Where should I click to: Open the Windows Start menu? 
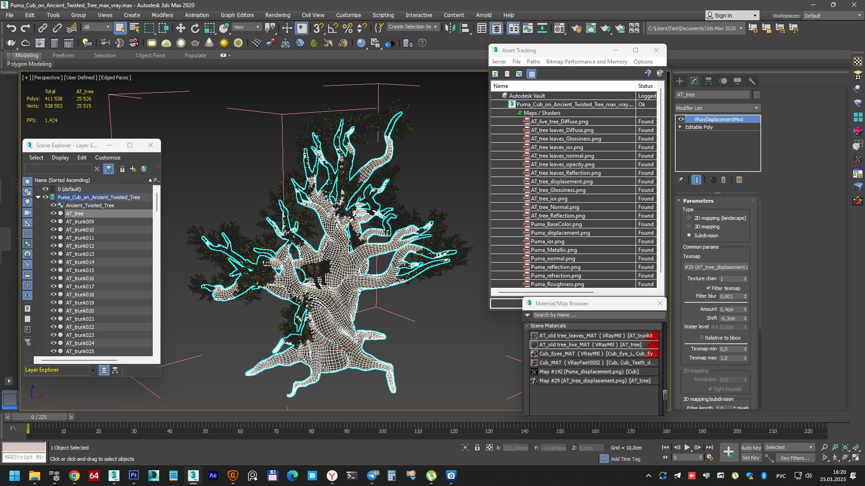(x=14, y=476)
